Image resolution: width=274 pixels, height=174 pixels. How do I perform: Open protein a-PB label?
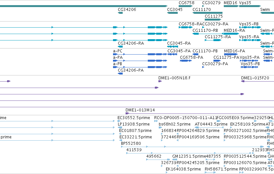pos(118,64)
